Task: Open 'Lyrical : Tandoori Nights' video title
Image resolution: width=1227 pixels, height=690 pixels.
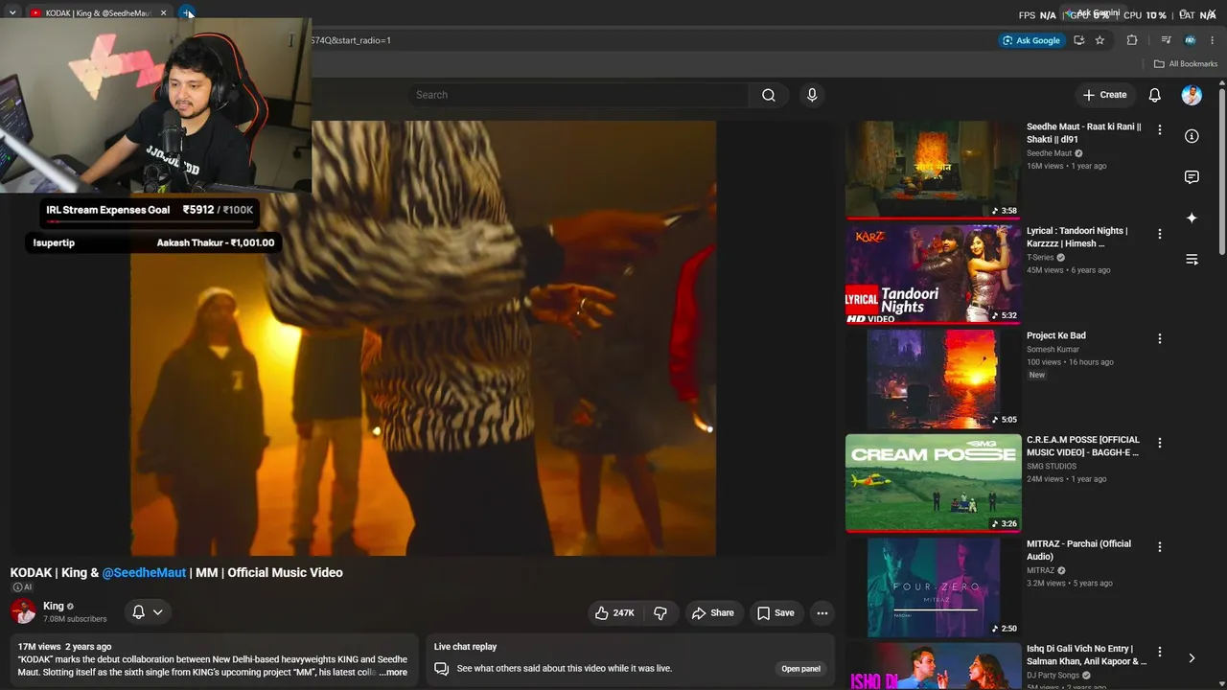Action: click(1077, 238)
